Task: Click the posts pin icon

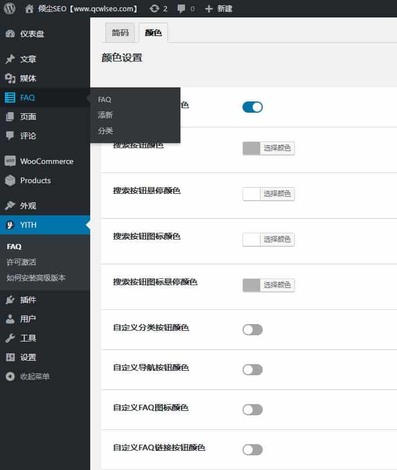Action: [x=10, y=59]
